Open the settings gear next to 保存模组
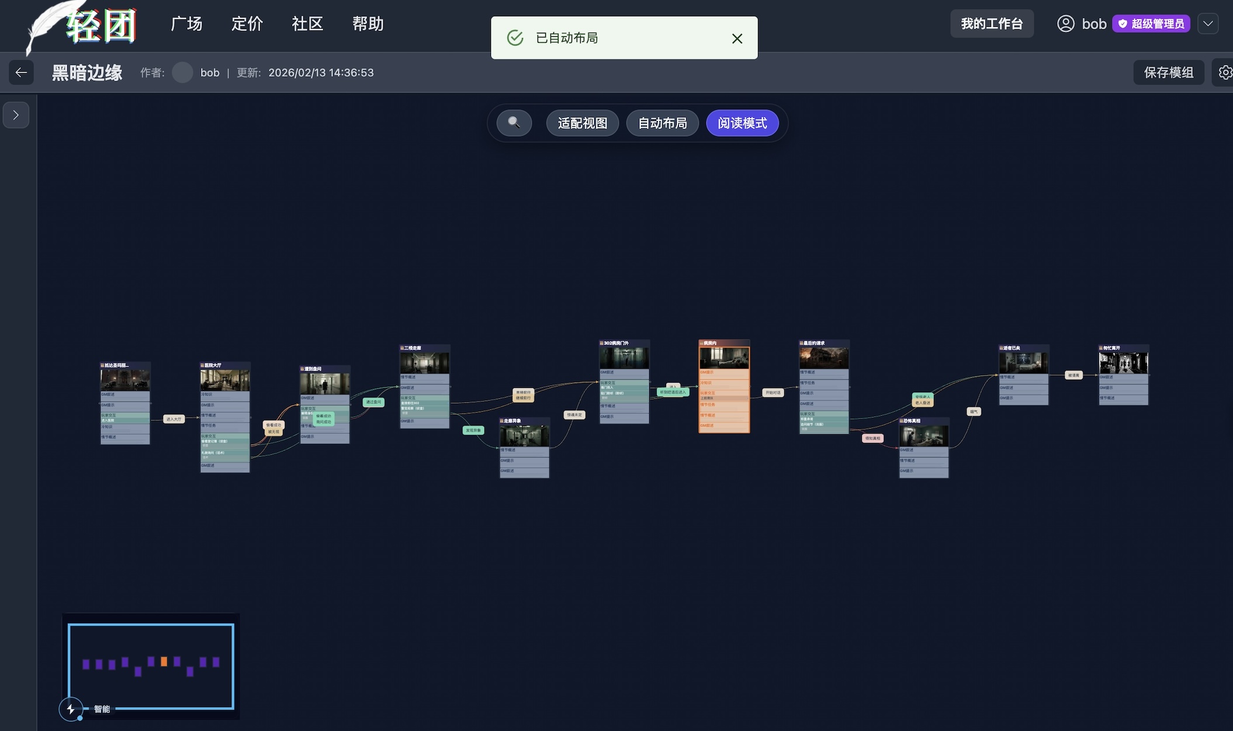This screenshot has height=731, width=1233. [x=1225, y=72]
